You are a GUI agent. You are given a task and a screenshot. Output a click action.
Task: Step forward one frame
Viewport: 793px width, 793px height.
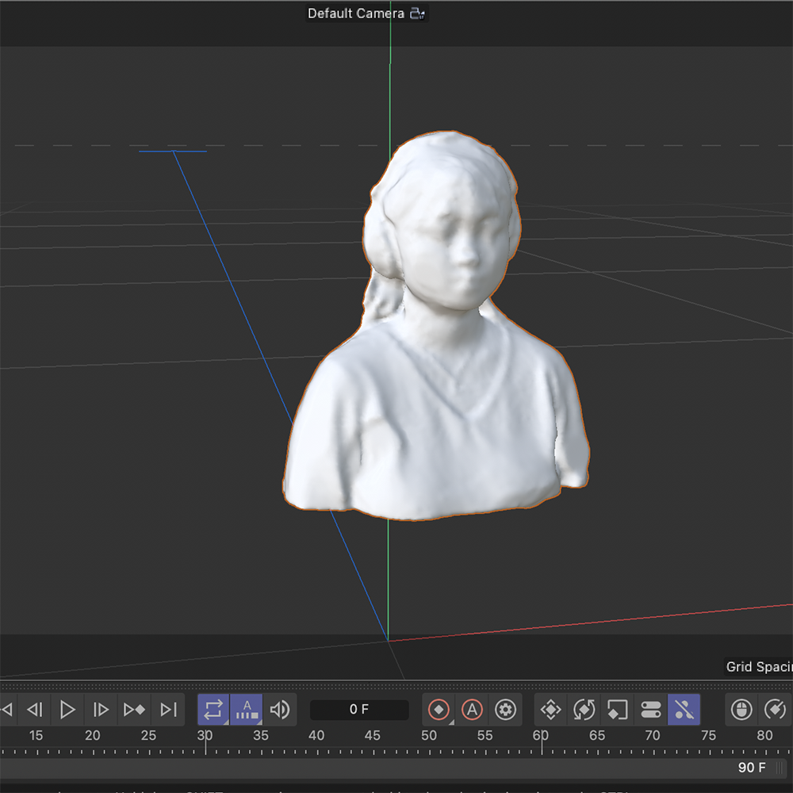tap(100, 710)
